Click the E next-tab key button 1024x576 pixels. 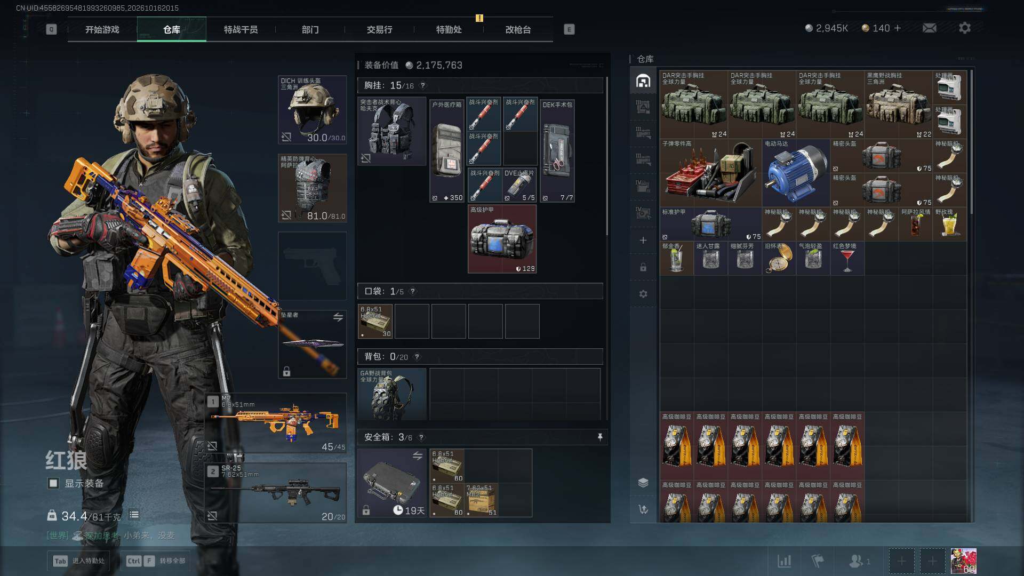tap(569, 29)
